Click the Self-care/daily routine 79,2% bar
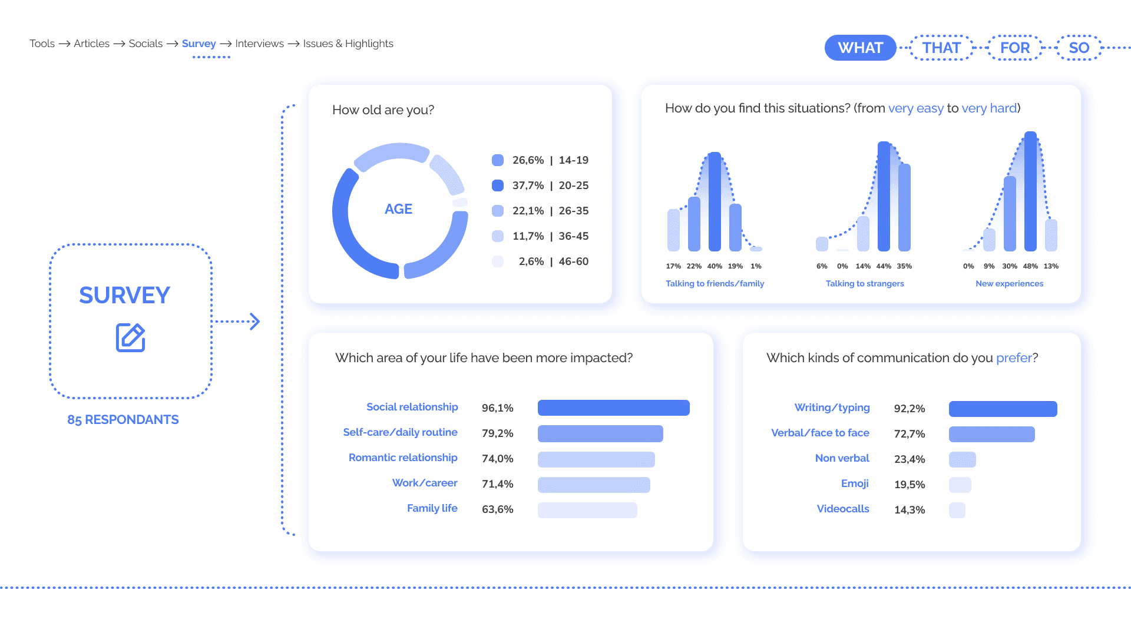Image resolution: width=1131 pixels, height=636 pixels. pyautogui.click(x=600, y=433)
